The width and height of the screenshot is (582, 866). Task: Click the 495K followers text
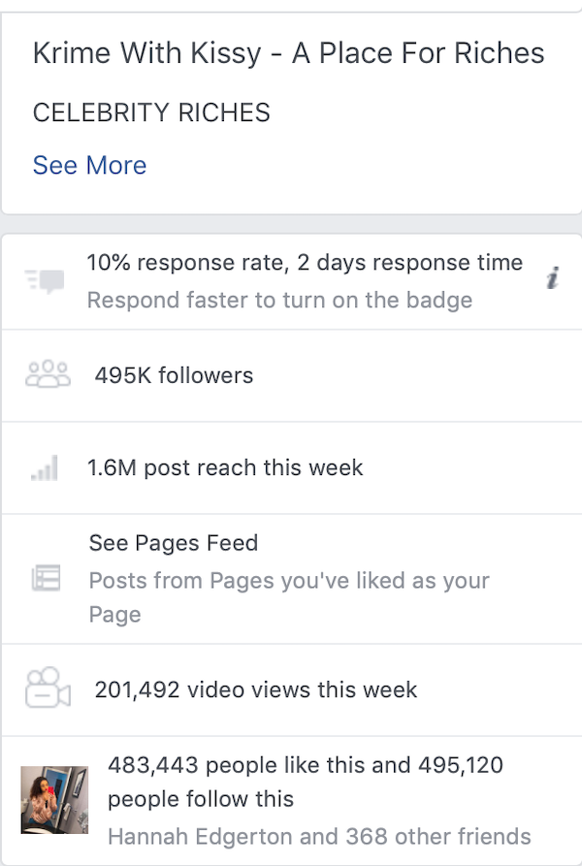pos(174,375)
